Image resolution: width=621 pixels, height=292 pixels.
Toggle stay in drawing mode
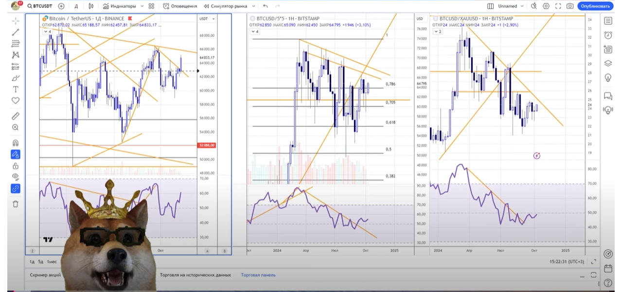(x=16, y=155)
